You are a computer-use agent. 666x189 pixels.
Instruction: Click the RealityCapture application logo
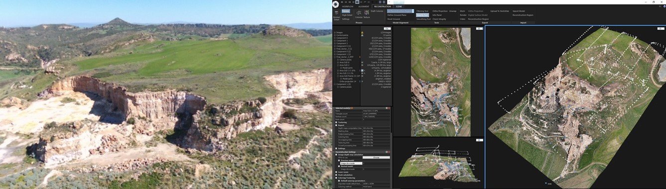tap(336, 3)
